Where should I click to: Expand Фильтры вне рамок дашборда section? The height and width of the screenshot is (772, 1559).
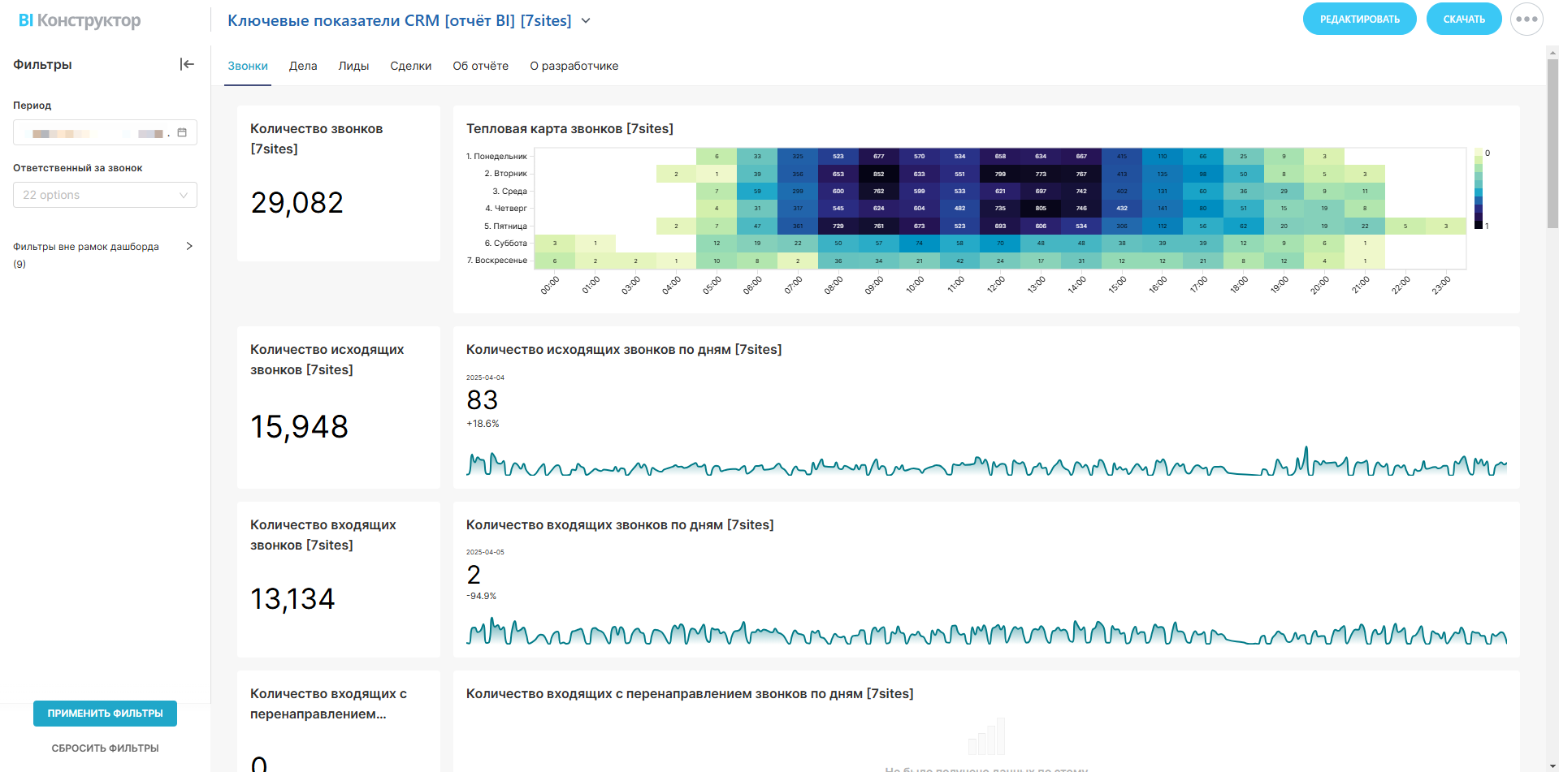click(188, 246)
